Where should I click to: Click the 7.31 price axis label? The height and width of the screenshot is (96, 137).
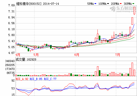point(11,11)
